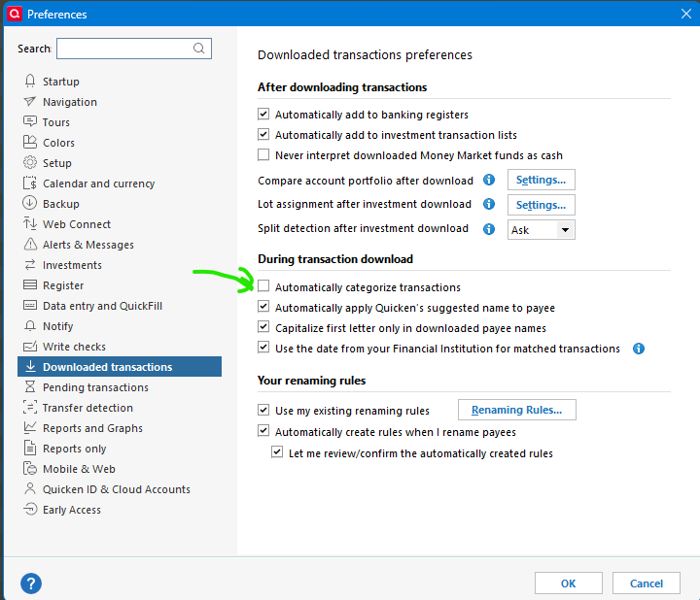Toggle Use my existing renaming rules
This screenshot has width=700, height=600.
pos(263,410)
